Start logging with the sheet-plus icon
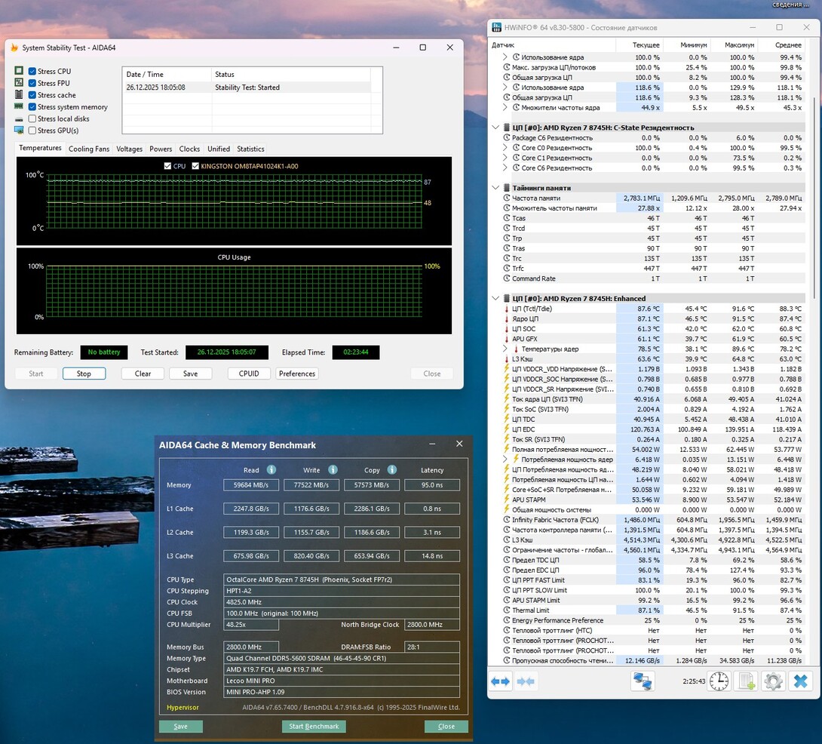This screenshot has width=822, height=744. (746, 681)
